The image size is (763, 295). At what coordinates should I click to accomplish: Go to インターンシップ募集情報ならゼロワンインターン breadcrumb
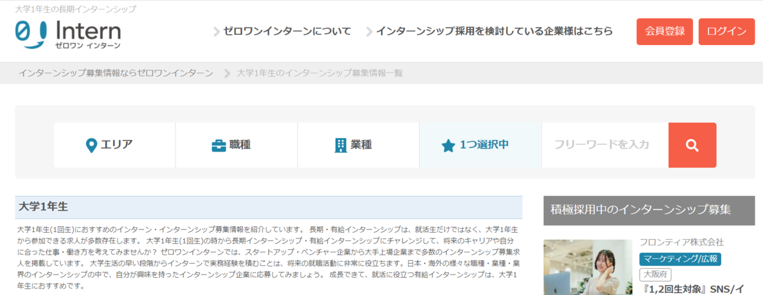pos(116,73)
